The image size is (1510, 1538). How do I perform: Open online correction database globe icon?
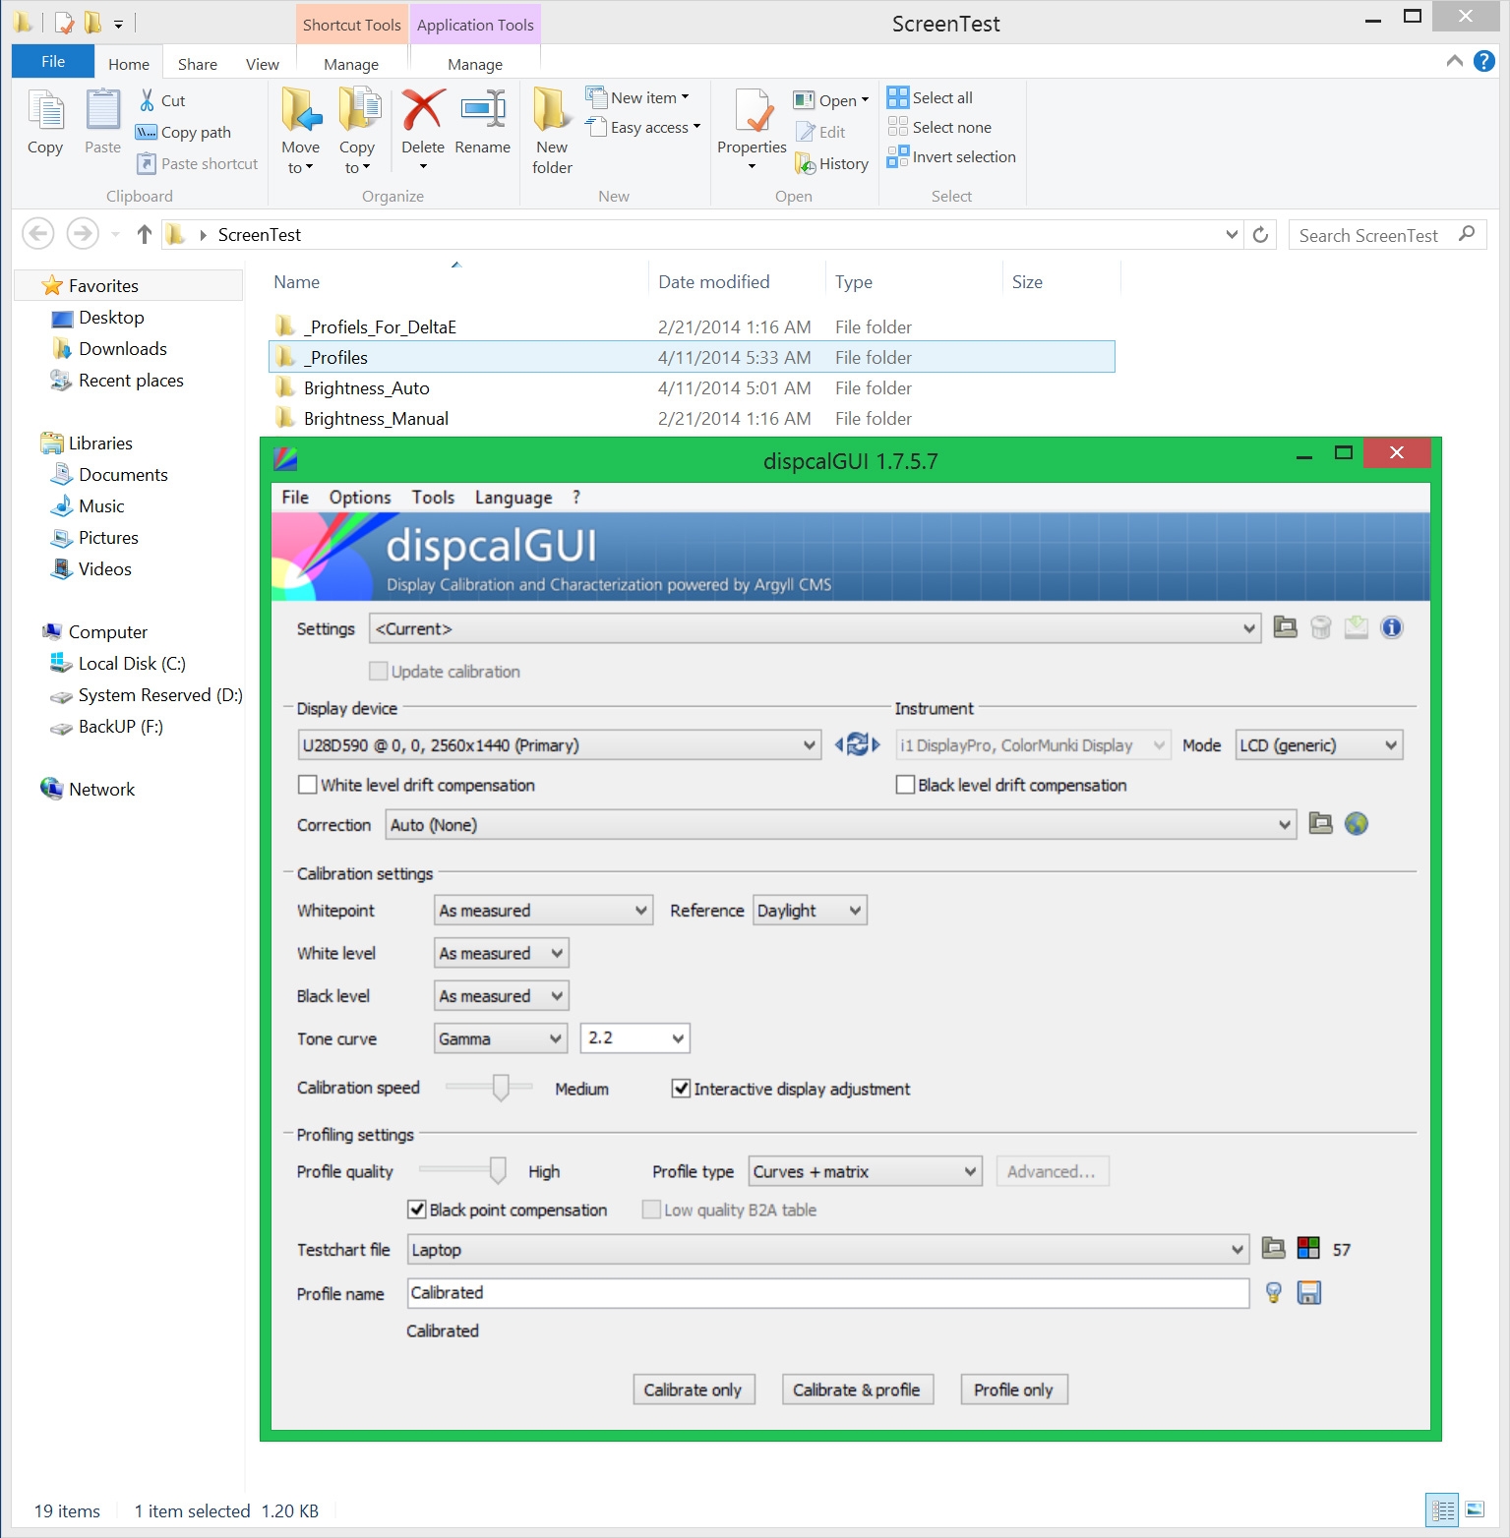coord(1357,824)
